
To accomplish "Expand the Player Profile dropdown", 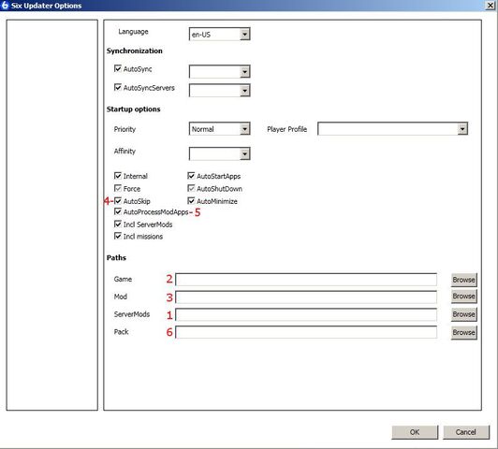I will coord(392,128).
